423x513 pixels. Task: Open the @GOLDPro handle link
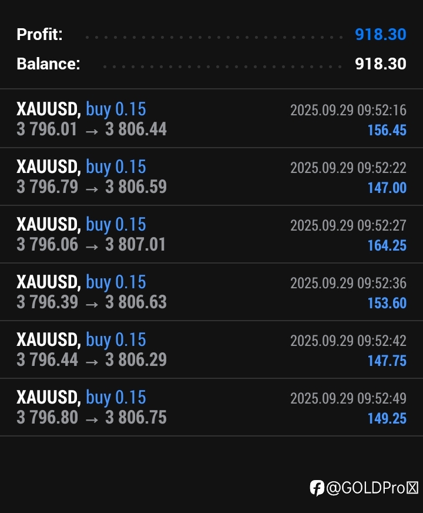tap(372, 487)
